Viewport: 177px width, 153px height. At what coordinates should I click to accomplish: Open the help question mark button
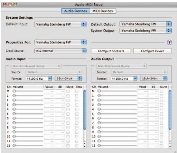[x=169, y=43]
